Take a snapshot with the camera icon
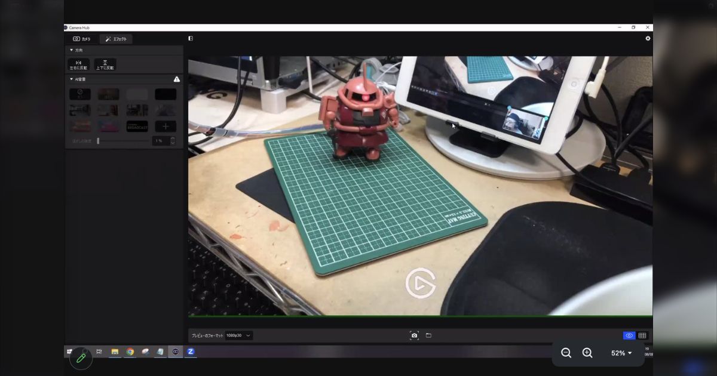Image resolution: width=717 pixels, height=376 pixels. pyautogui.click(x=414, y=335)
